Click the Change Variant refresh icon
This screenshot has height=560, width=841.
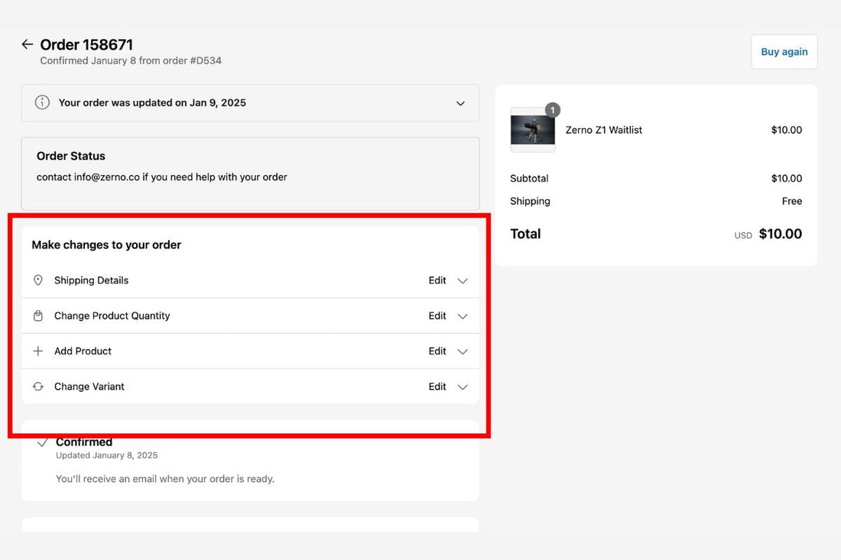[x=38, y=387]
